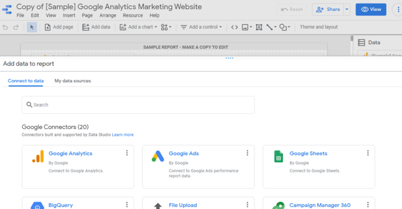The height and width of the screenshot is (209, 402).
Task: Open the File menu
Action: [20, 16]
